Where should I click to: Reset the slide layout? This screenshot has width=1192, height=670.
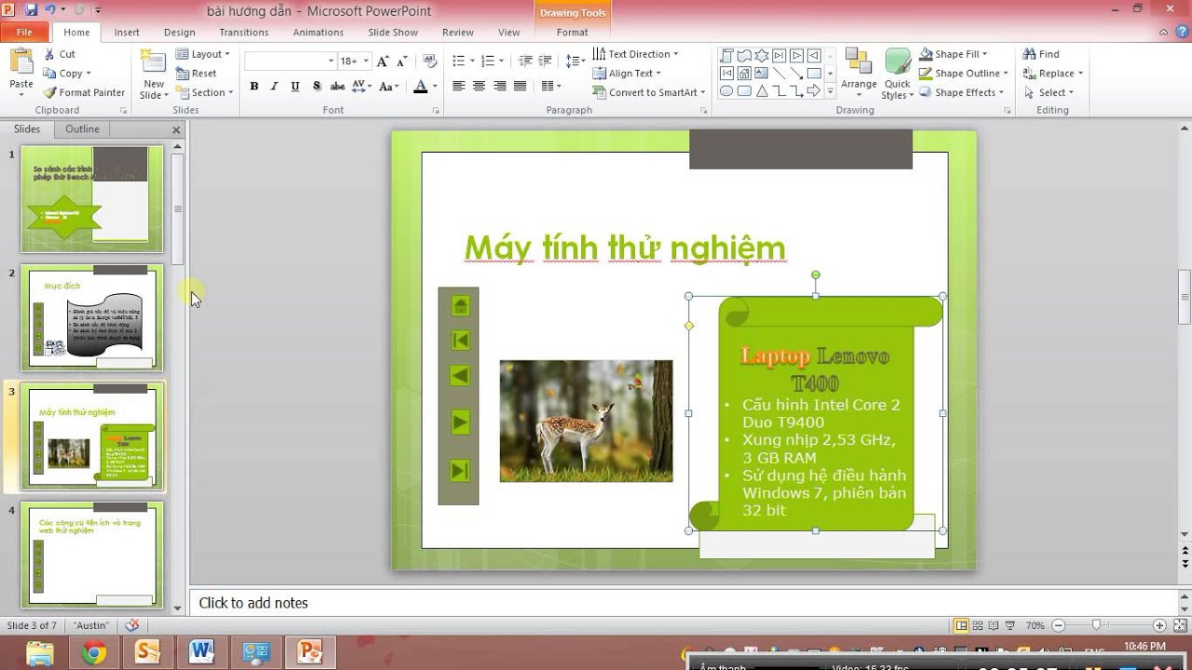coord(196,74)
